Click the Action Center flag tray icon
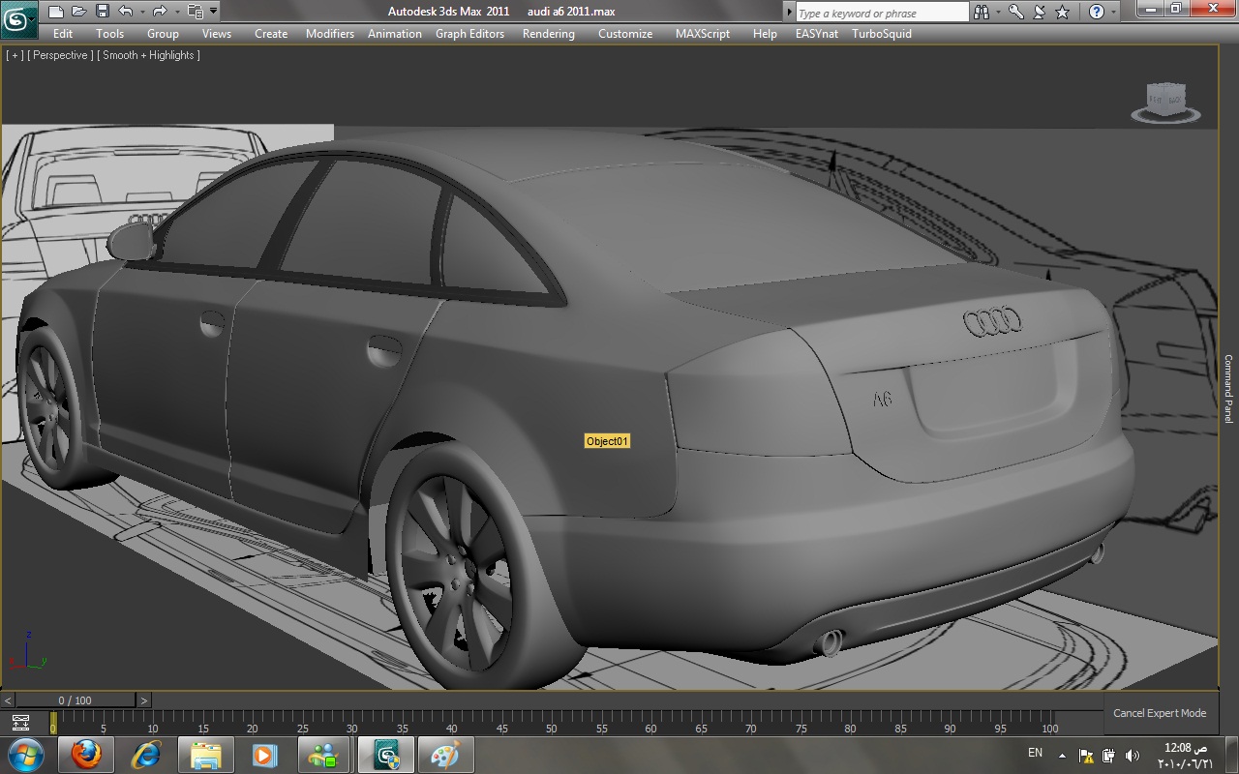The width and height of the screenshot is (1239, 774). pos(1086,756)
